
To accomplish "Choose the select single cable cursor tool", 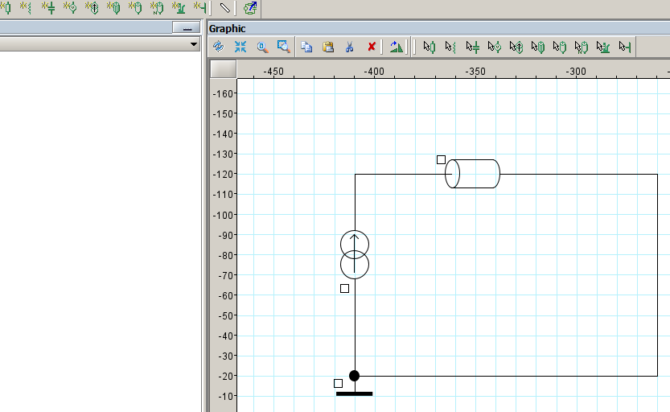I will pyautogui.click(x=560, y=47).
